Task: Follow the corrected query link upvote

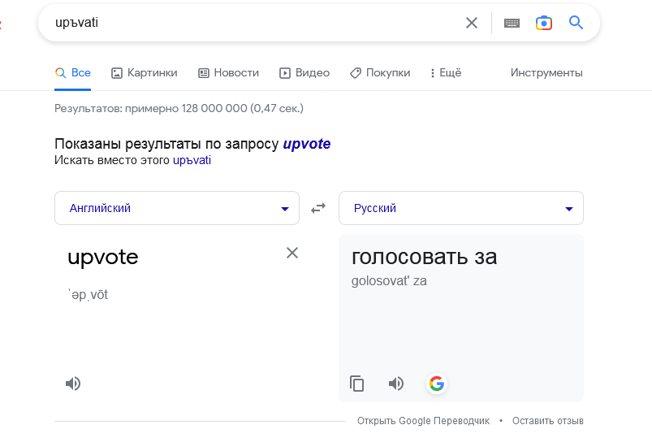Action: (x=307, y=144)
